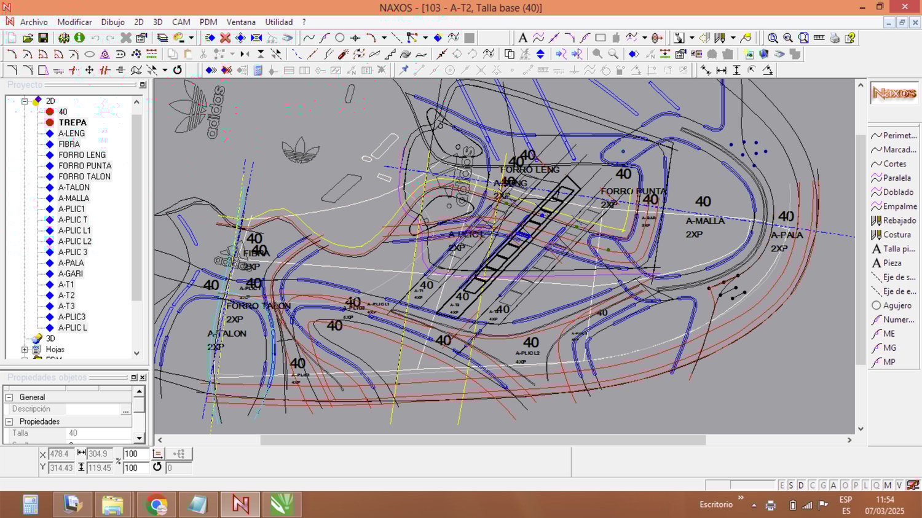The image size is (922, 518).
Task: Open the Dibujo menu
Action: click(112, 22)
